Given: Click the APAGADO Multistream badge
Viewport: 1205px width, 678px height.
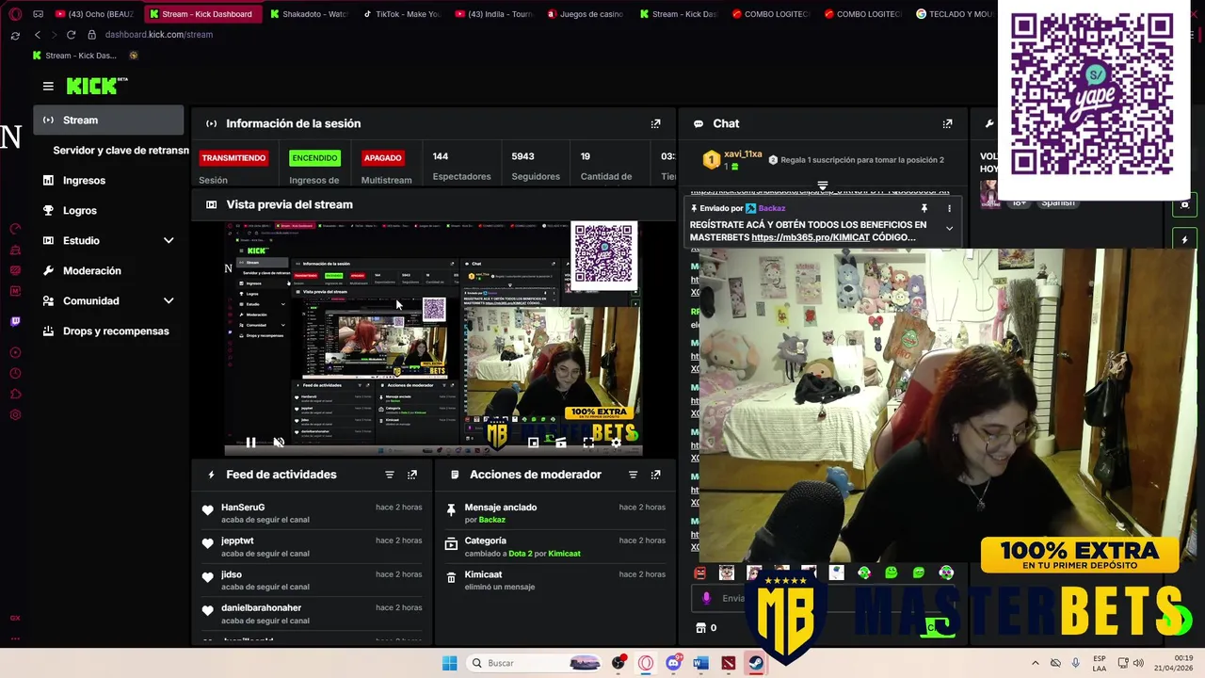Looking at the screenshot, I should [382, 158].
